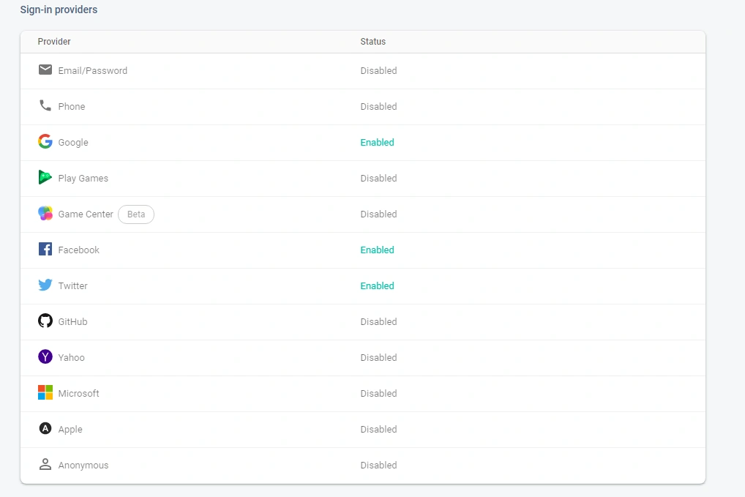Click the Disabled status for Yahoo
Image resolution: width=745 pixels, height=497 pixels.
click(x=378, y=358)
